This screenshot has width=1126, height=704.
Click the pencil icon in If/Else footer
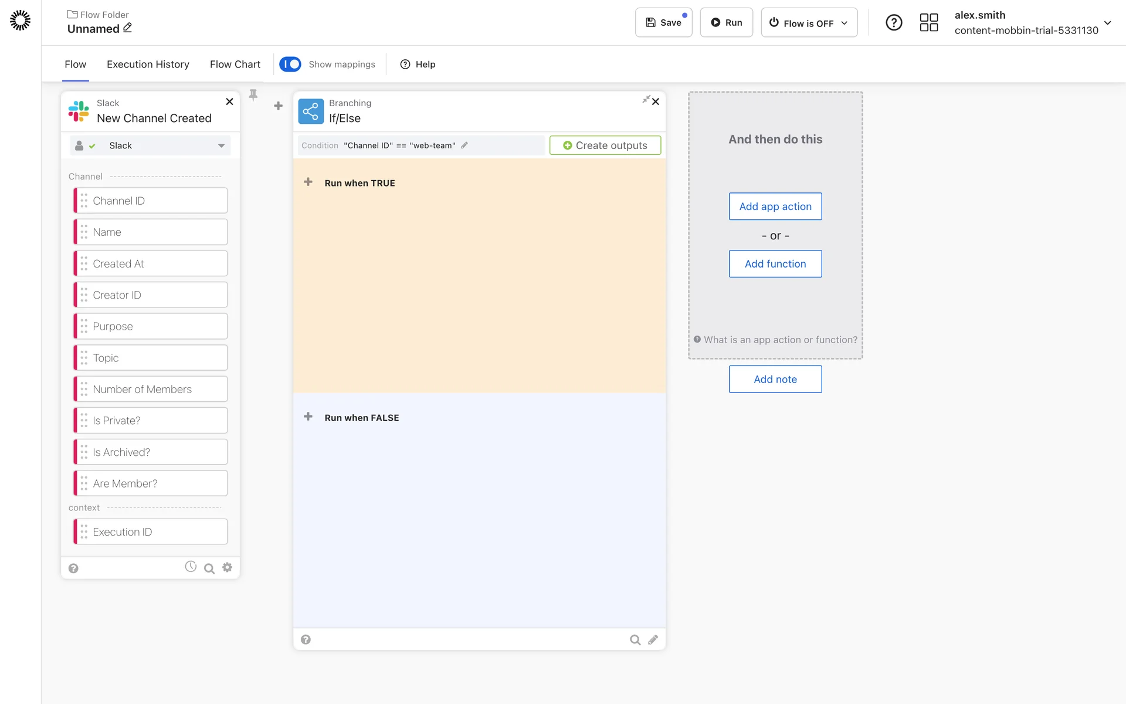coord(653,640)
